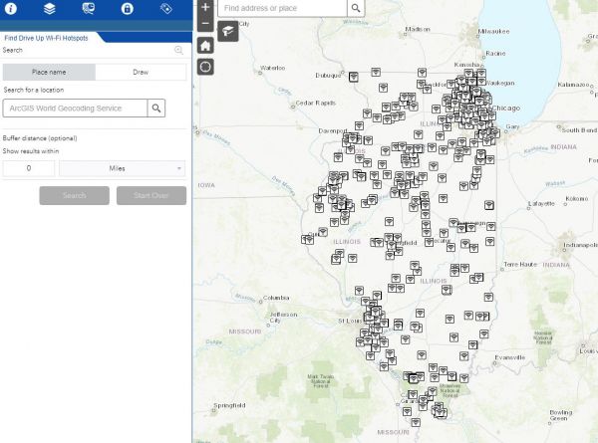Select isolated Wi-Fi marker west of Lafayette
The image size is (598, 443).
point(489,205)
